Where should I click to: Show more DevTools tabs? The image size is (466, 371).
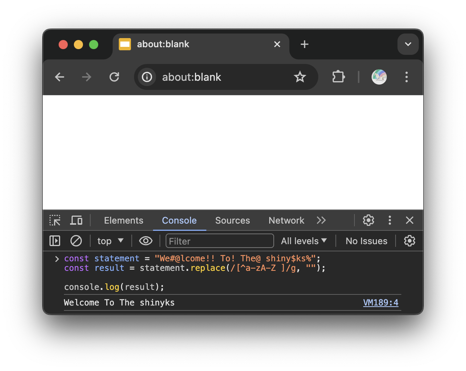[321, 221]
